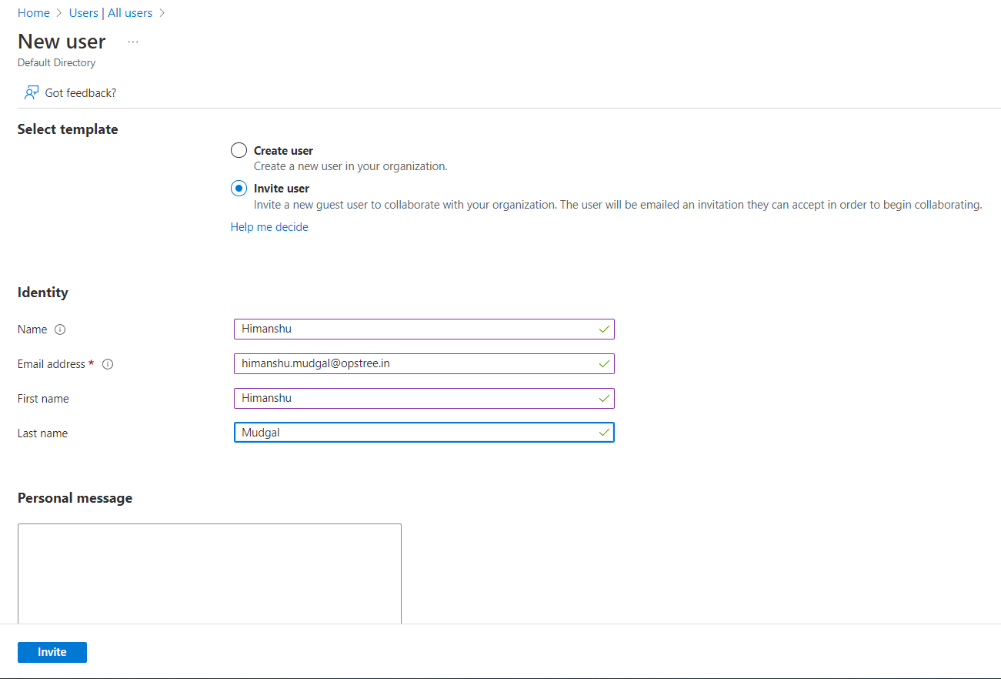Image resolution: width=1001 pixels, height=679 pixels.
Task: Click the Select template heading
Action: pos(68,129)
